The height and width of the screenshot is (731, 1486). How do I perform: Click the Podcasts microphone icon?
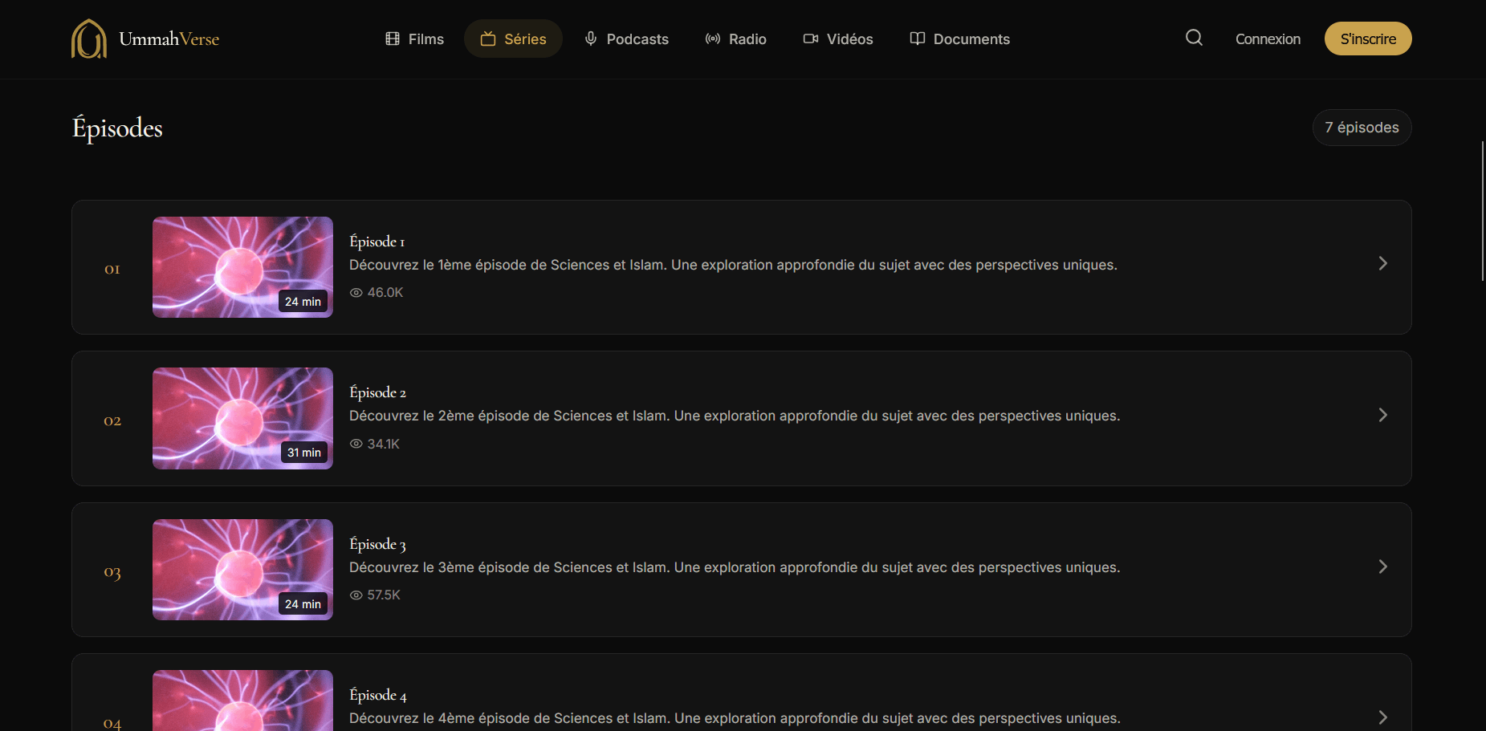pos(591,39)
